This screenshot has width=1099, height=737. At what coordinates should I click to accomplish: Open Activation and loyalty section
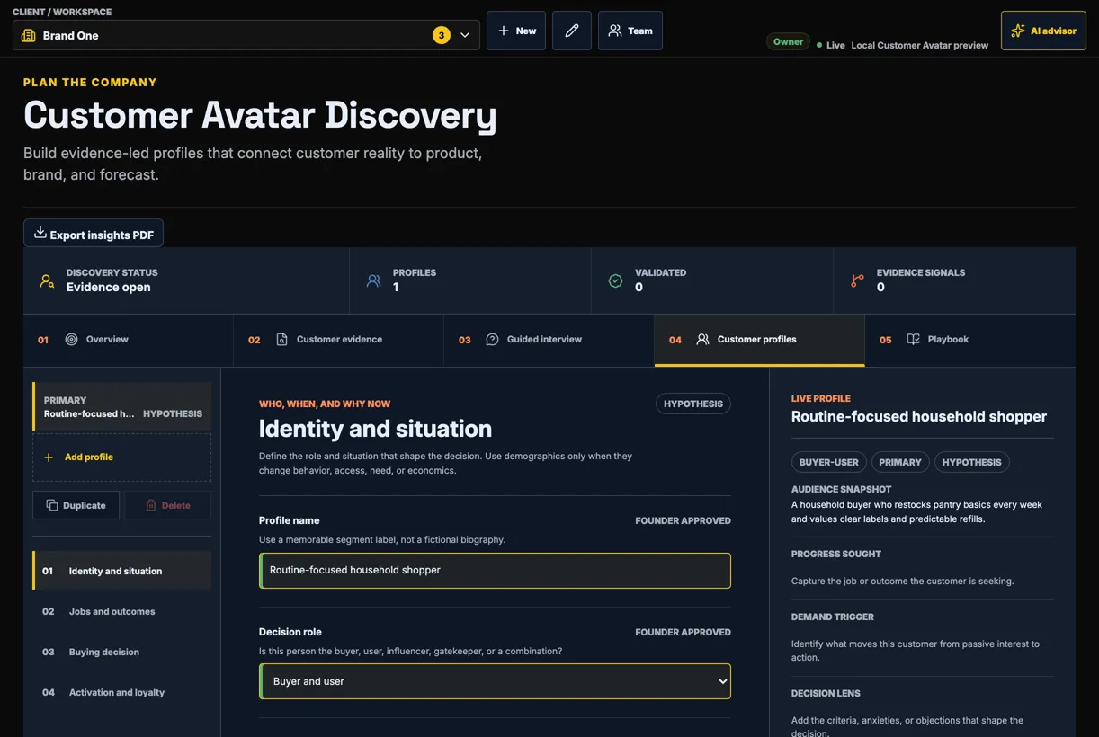pyautogui.click(x=122, y=692)
